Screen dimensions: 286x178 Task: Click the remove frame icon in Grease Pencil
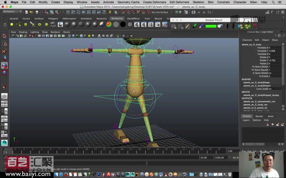click(x=181, y=27)
